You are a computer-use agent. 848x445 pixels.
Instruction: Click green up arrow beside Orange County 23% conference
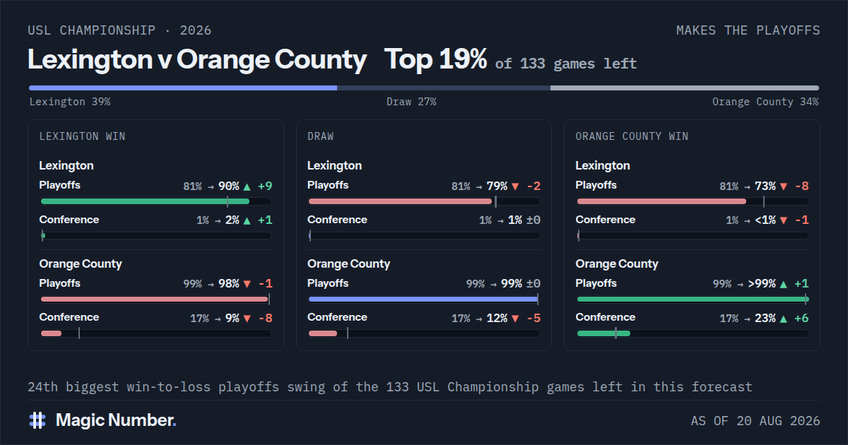click(x=784, y=319)
